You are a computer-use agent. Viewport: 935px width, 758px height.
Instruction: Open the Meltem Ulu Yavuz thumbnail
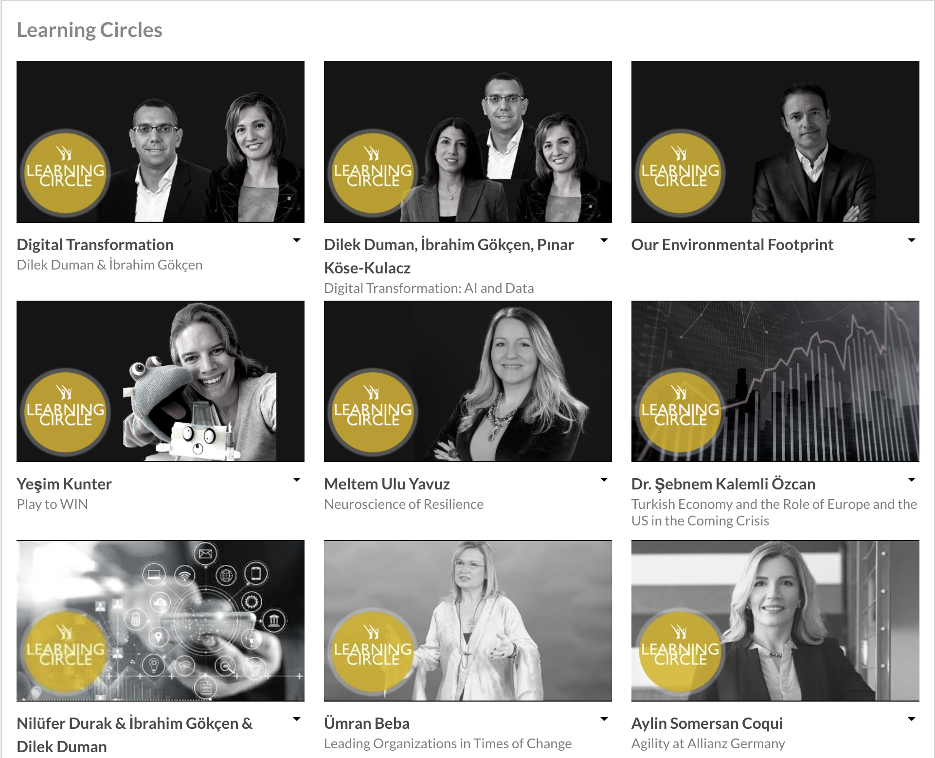coord(468,381)
